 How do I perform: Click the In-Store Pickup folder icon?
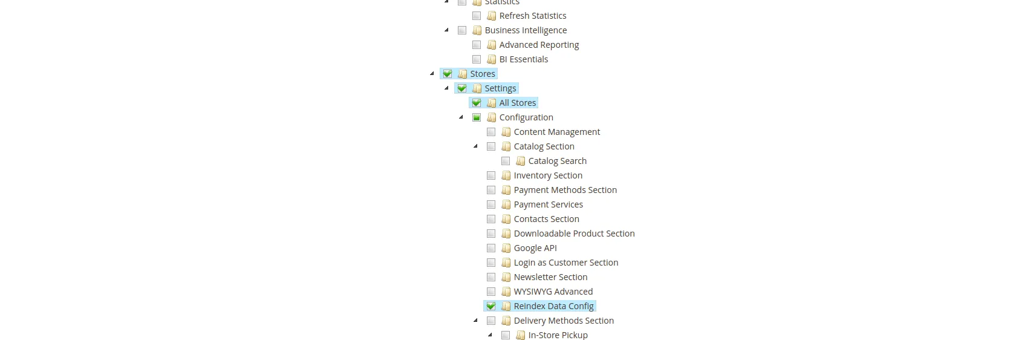[521, 335]
